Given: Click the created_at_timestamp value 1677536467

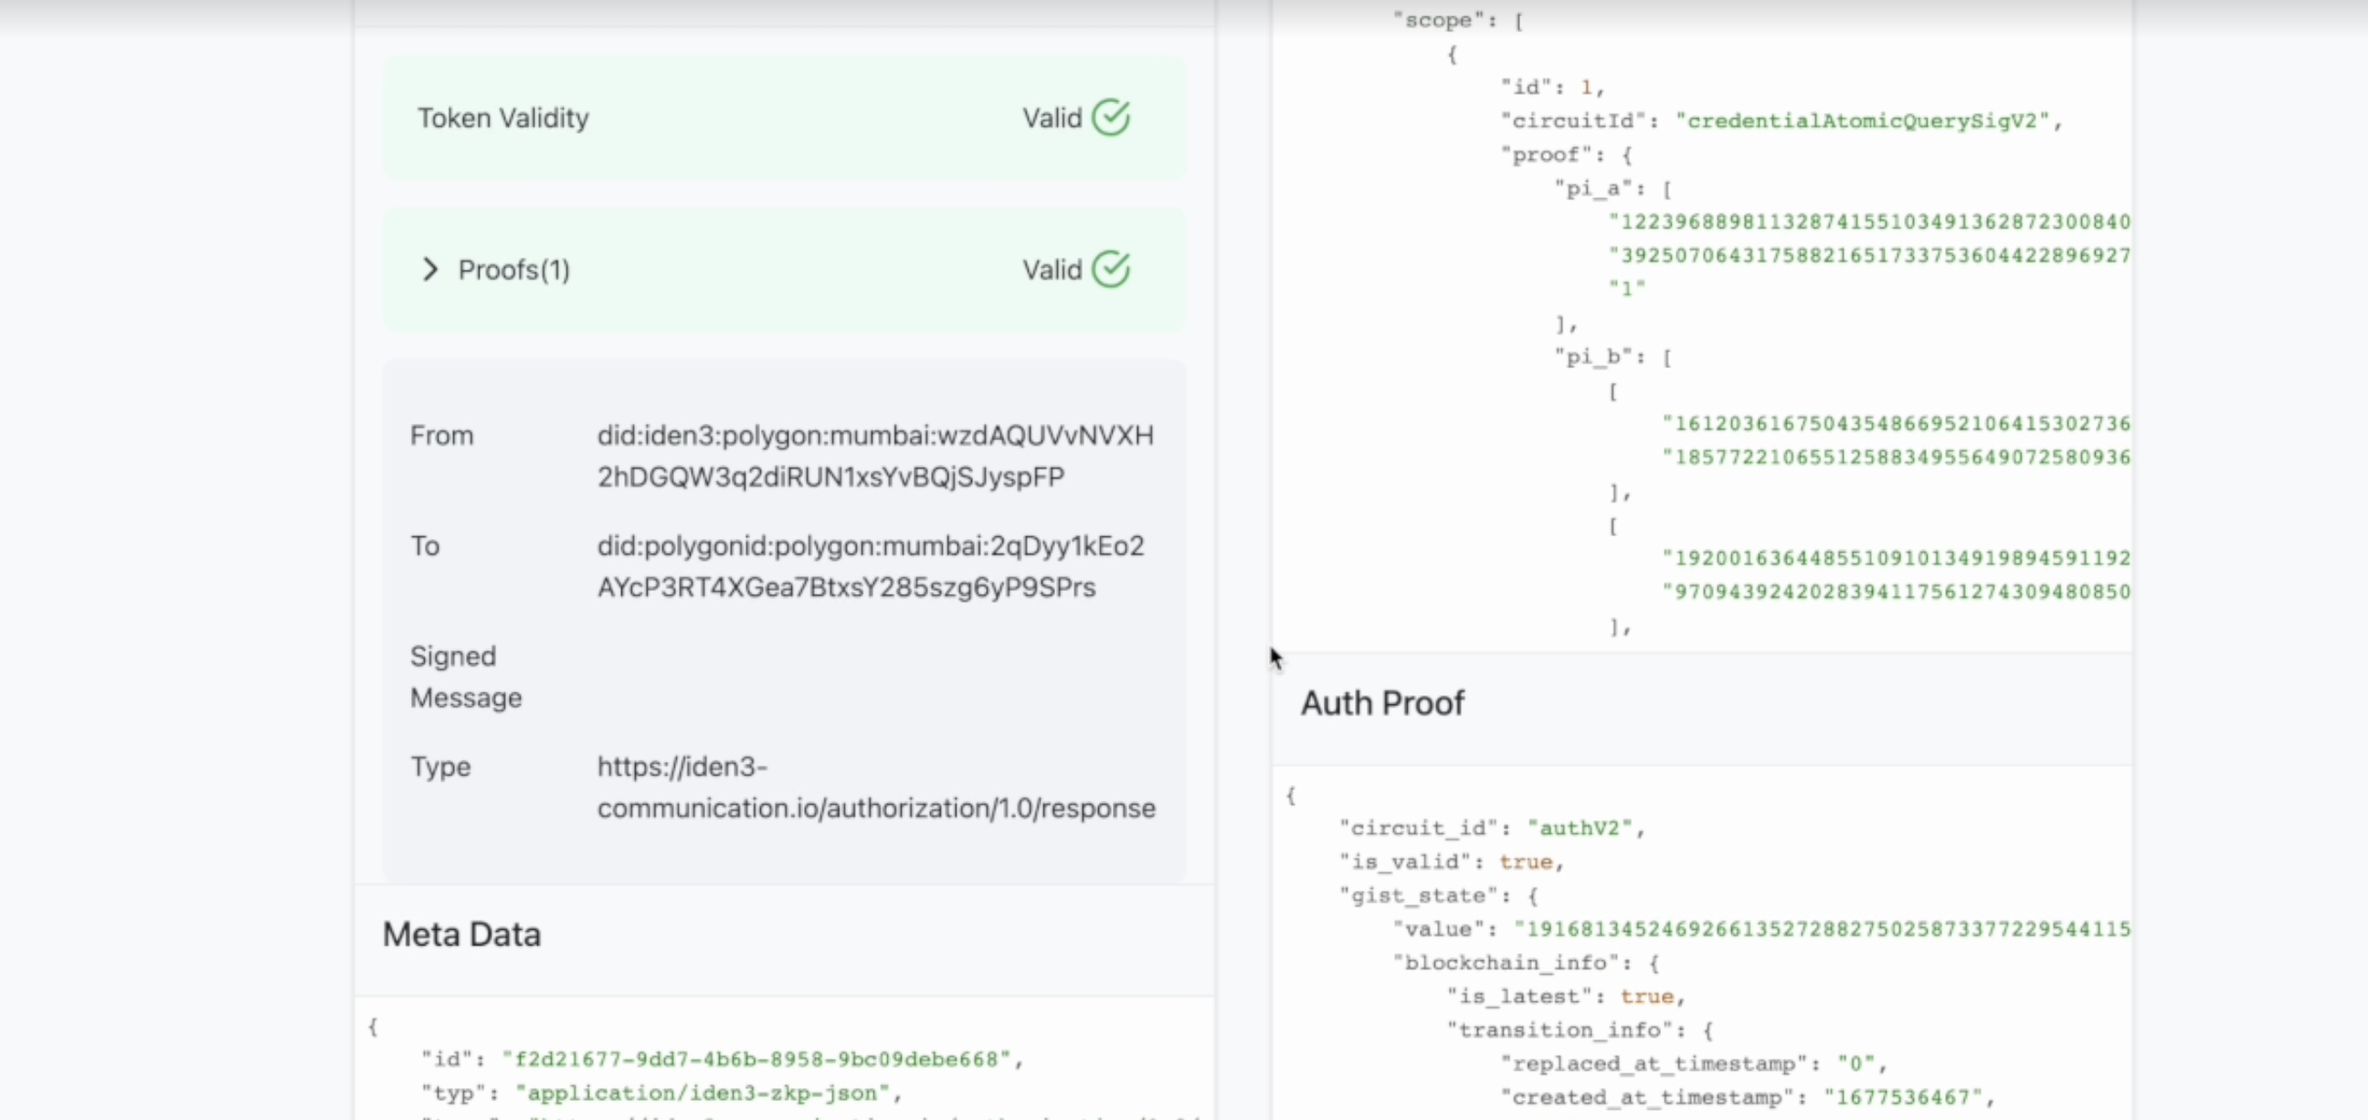Looking at the screenshot, I should 1903,1097.
